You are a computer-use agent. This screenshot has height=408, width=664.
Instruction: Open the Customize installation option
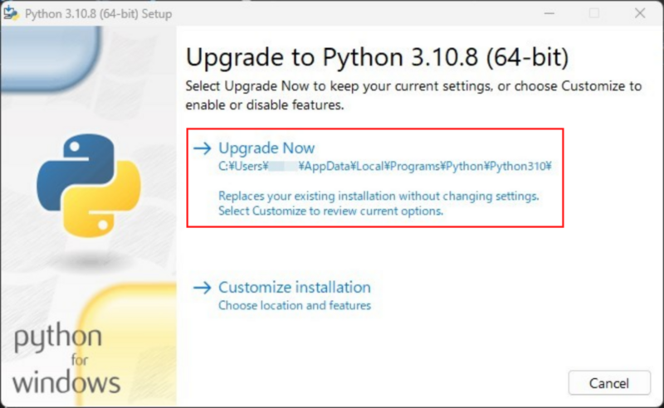tap(295, 288)
